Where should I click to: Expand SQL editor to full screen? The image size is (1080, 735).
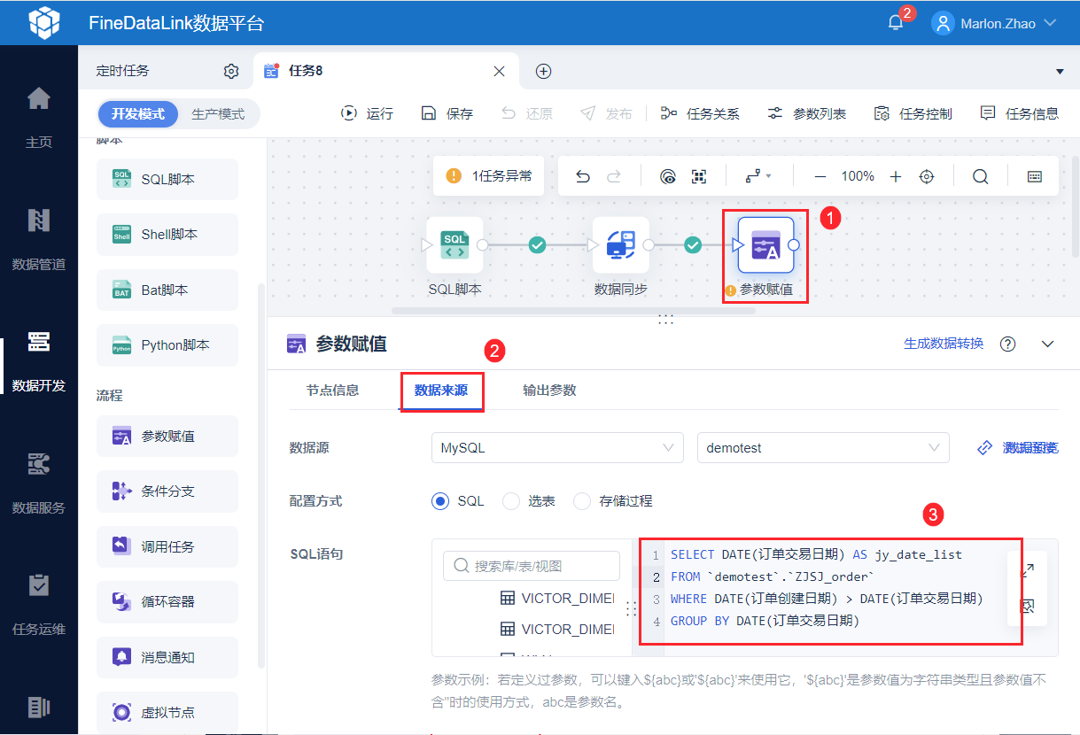tap(1028, 571)
